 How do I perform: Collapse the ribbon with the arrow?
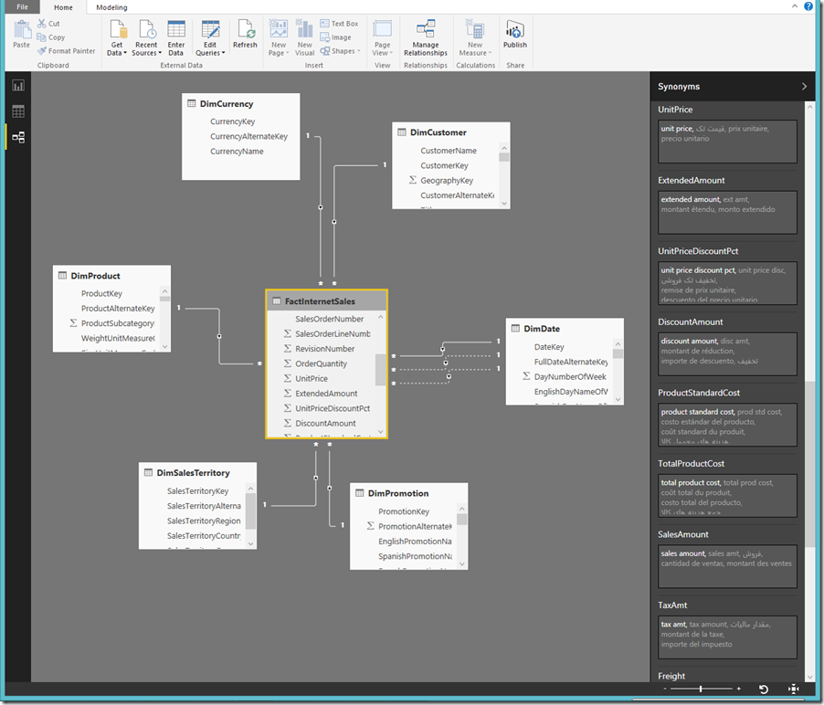point(795,6)
